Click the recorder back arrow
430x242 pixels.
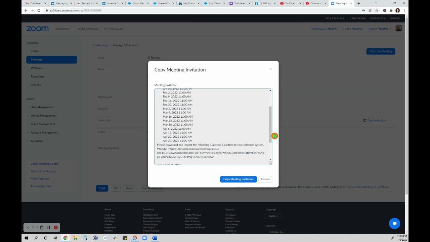(28, 228)
